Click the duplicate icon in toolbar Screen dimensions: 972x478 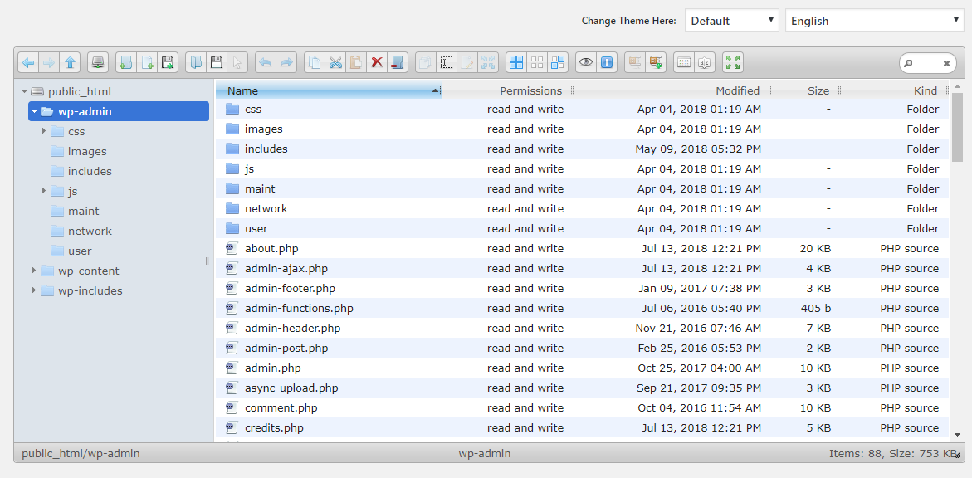tap(425, 62)
